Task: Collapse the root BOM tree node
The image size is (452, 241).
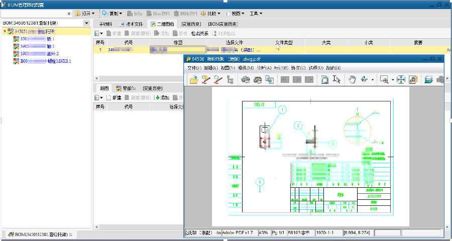Action: (x=5, y=31)
